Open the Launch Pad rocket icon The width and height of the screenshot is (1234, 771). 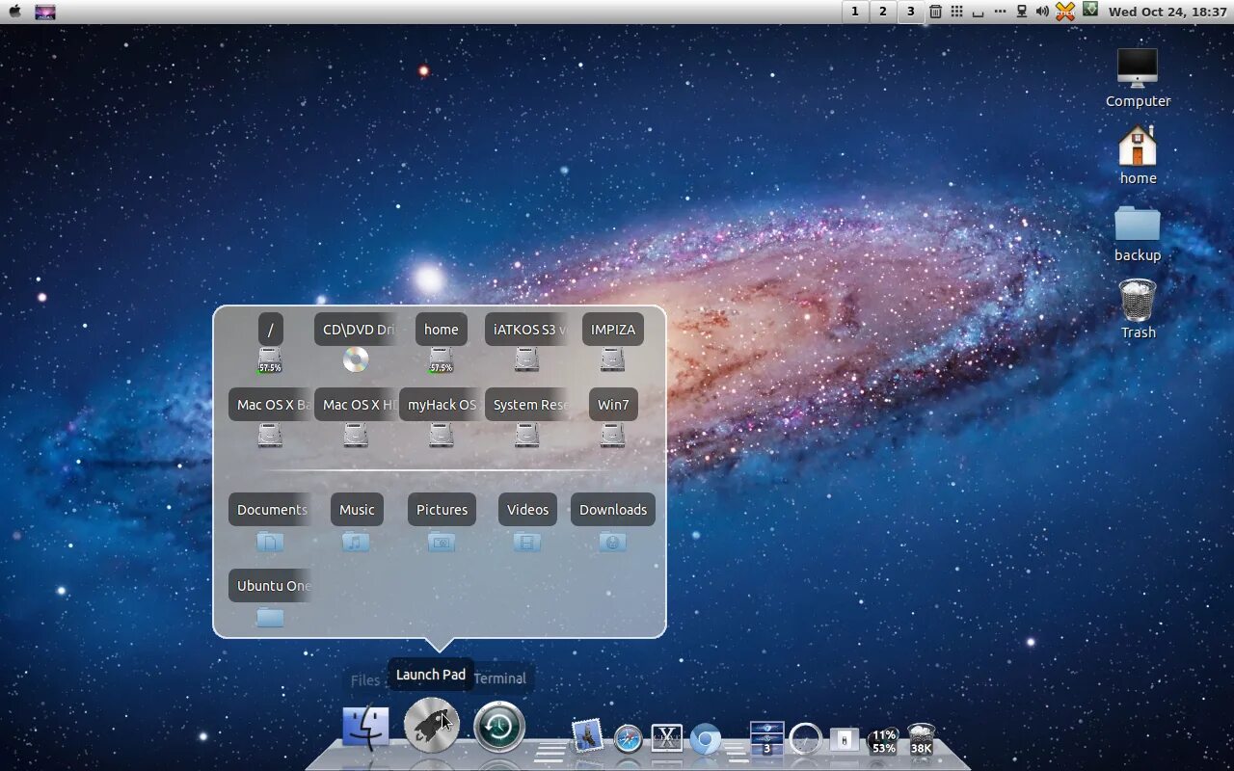[x=432, y=723]
